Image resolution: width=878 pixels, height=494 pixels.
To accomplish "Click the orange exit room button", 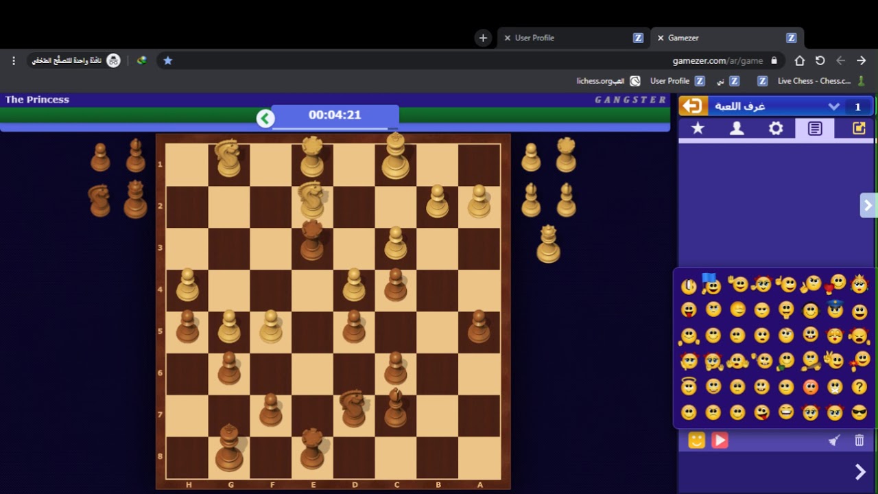I will coord(693,106).
